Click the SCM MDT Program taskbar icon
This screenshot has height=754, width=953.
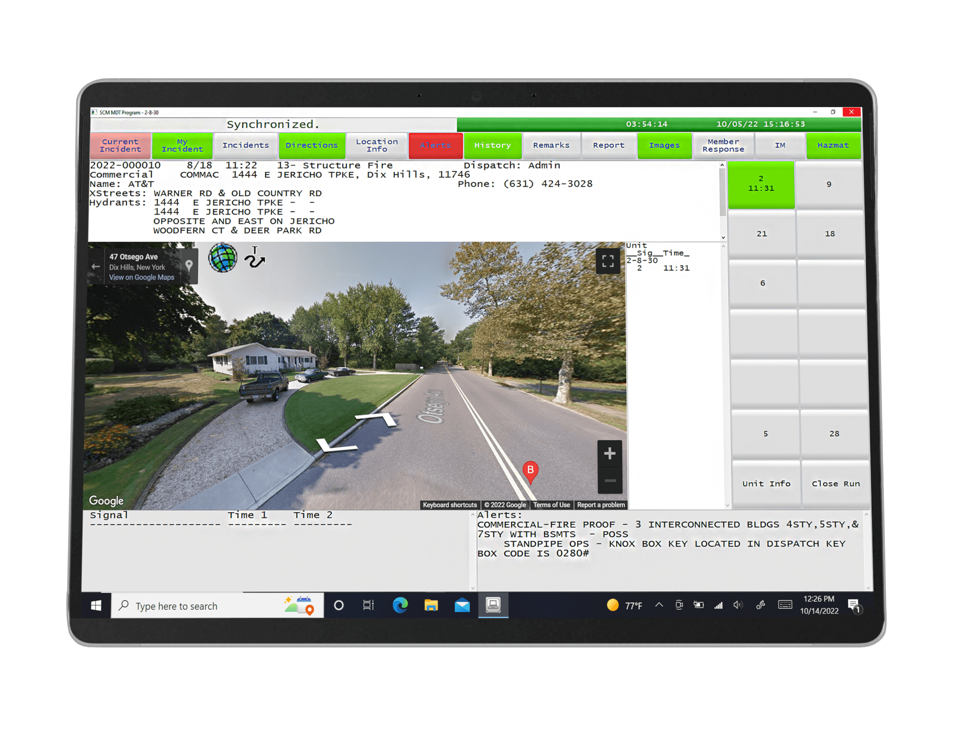pos(493,606)
